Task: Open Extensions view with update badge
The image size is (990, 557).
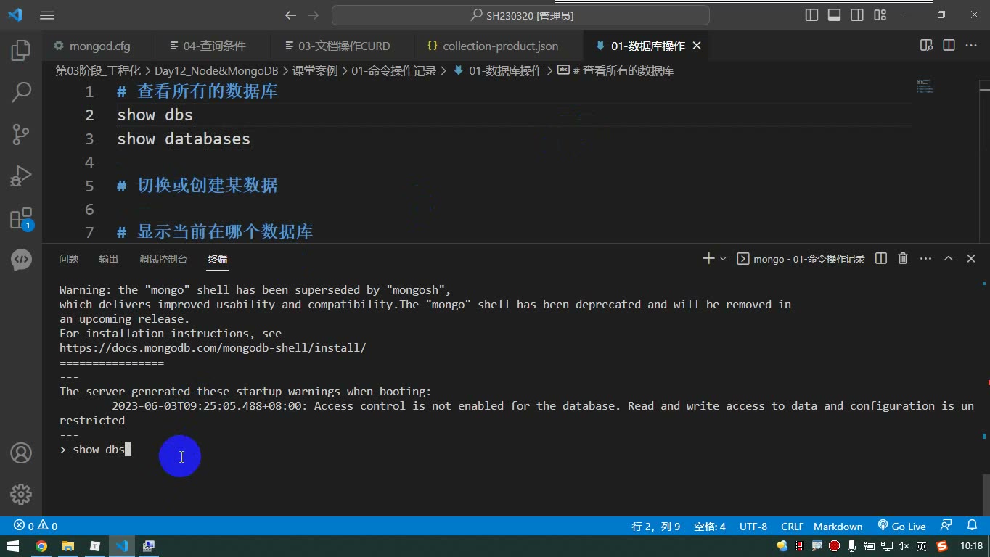Action: point(21,218)
